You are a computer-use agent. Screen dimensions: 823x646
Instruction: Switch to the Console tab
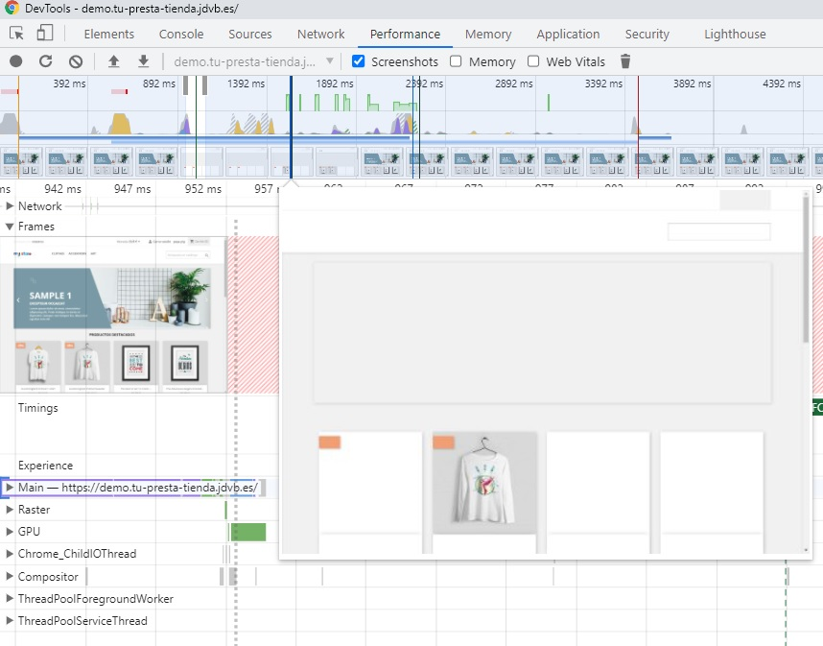tap(181, 35)
